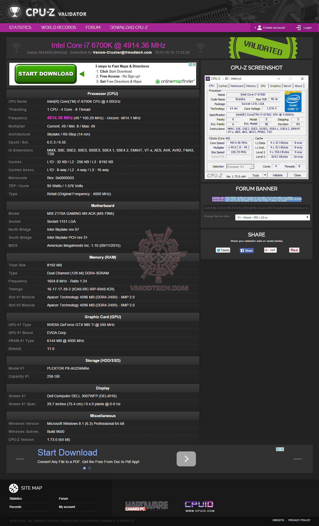Click the AdChoices icon on top ad
319x526 pixels.
(190, 65)
